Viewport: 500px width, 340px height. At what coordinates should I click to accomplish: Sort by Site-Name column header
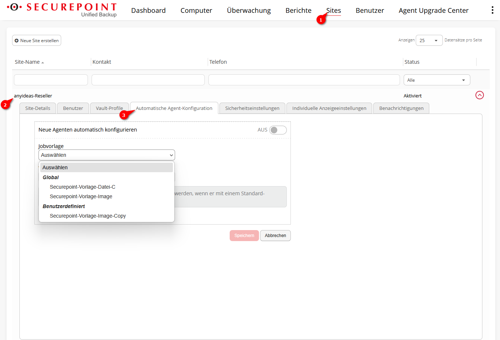click(x=27, y=62)
